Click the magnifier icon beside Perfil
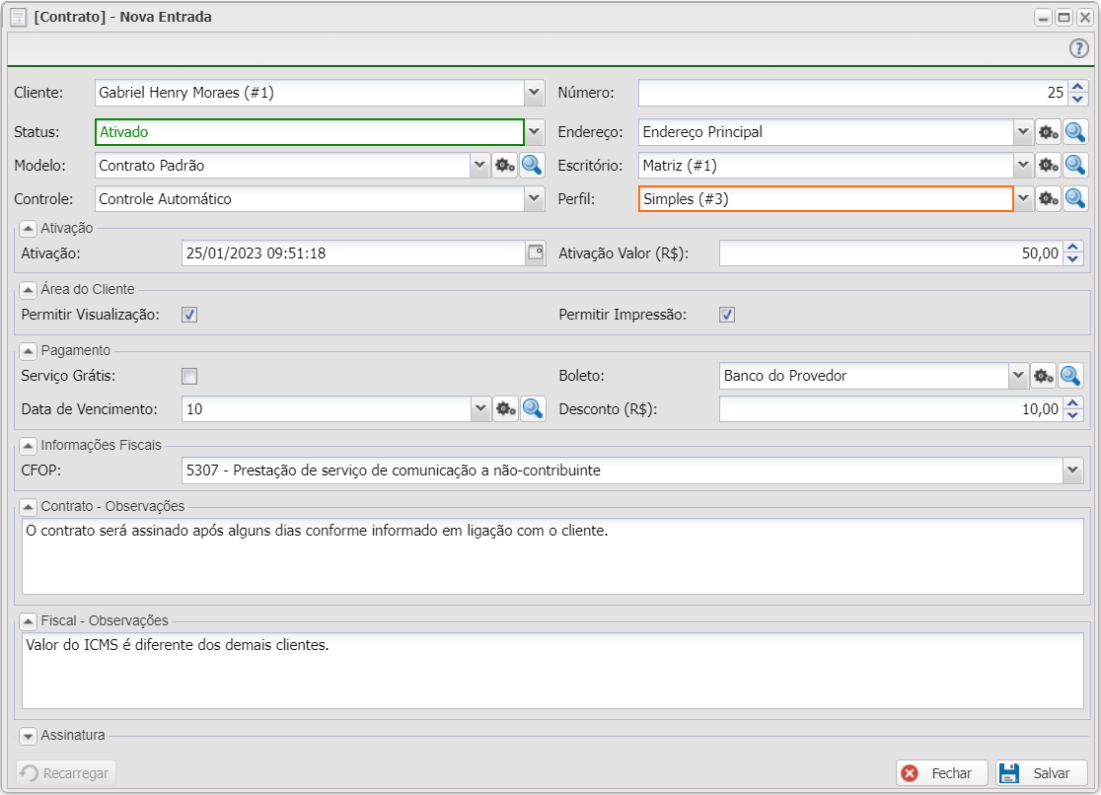Screen dimensions: 1101x795 coord(1075,199)
